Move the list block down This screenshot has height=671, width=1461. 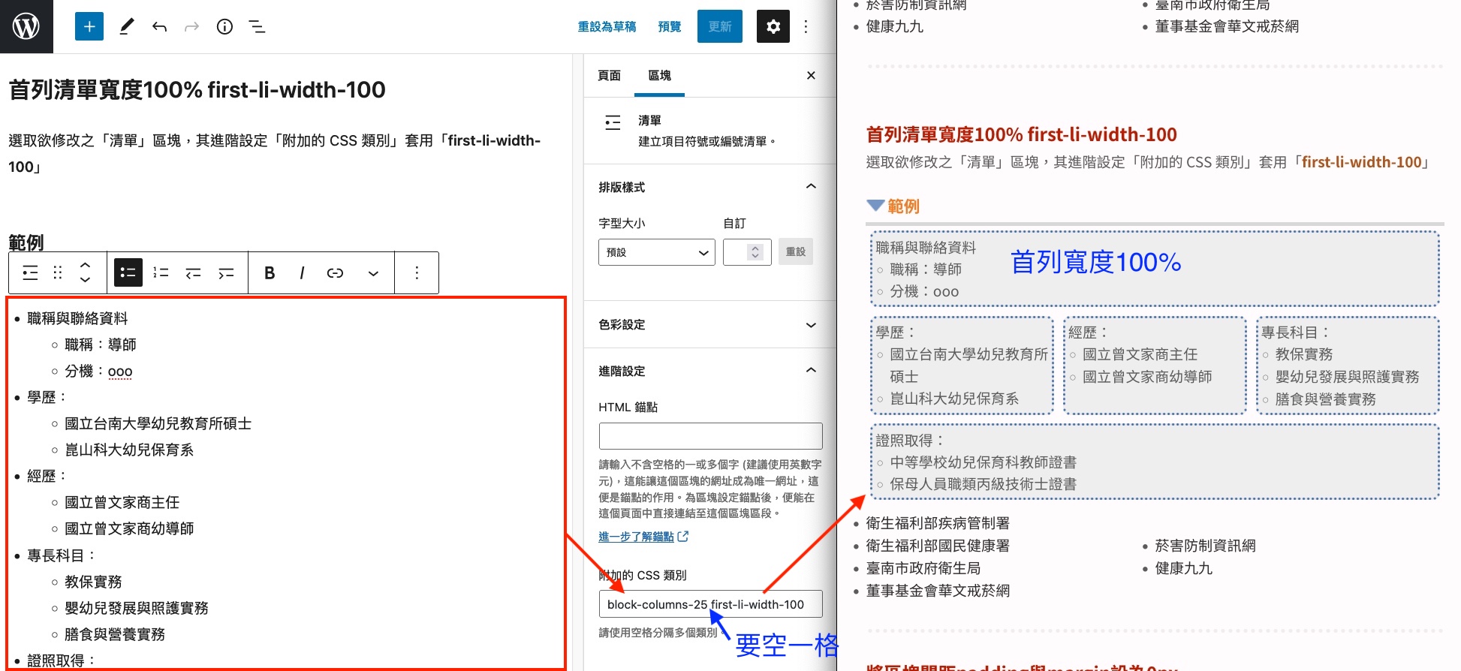pyautogui.click(x=86, y=280)
